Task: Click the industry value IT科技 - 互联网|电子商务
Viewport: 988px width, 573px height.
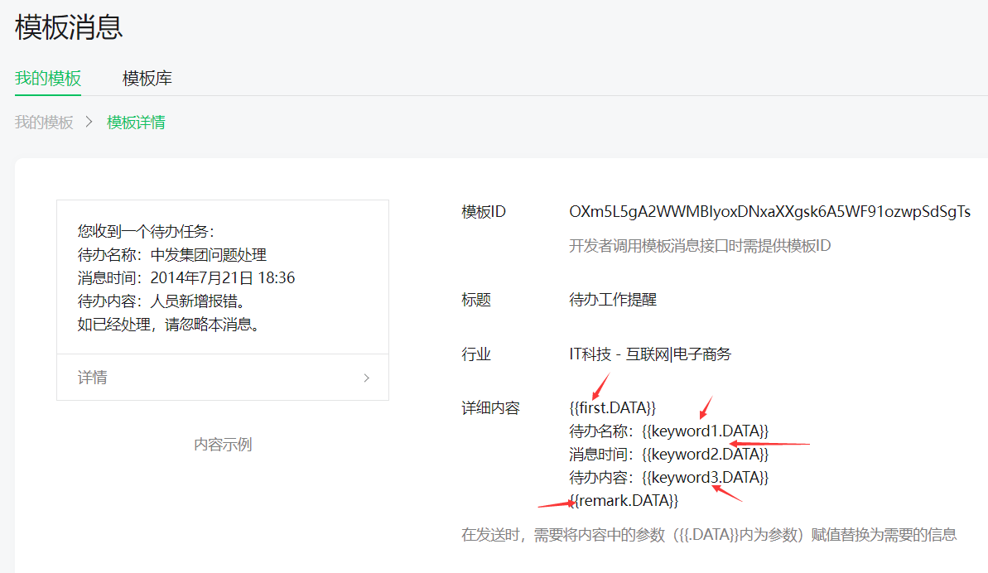Action: [650, 354]
